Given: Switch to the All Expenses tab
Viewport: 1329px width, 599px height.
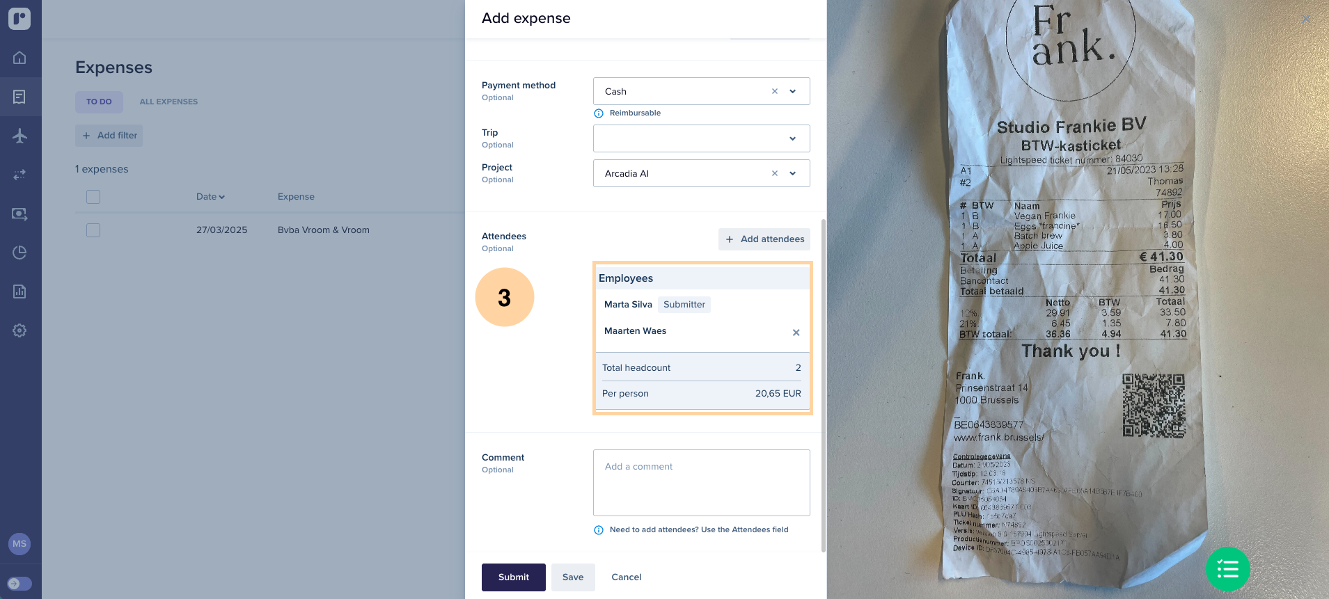Looking at the screenshot, I should (x=168, y=102).
